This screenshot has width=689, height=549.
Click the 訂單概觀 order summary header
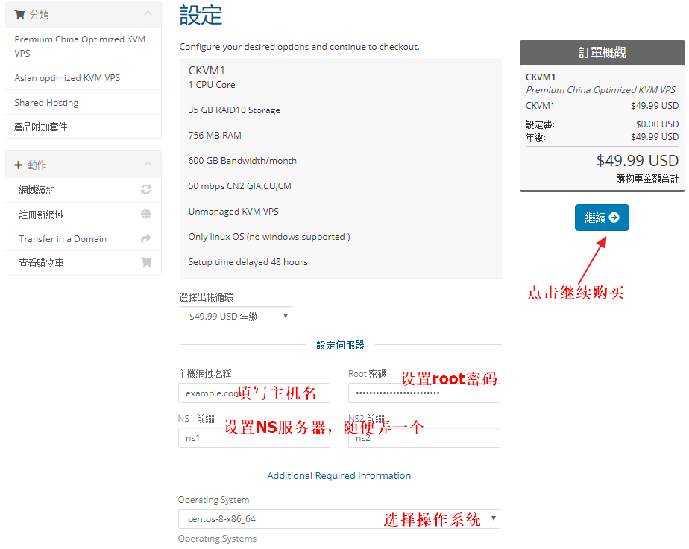pos(602,53)
